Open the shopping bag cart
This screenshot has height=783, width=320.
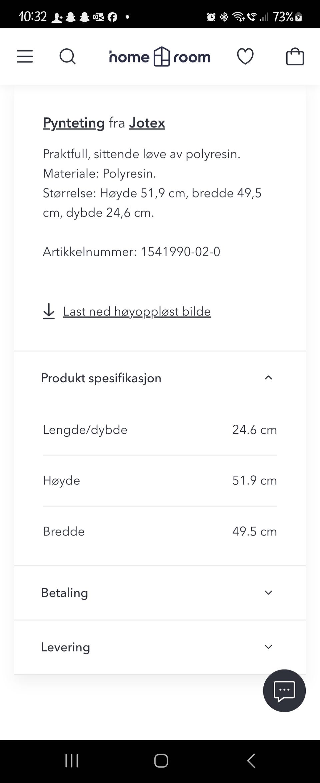[295, 56]
